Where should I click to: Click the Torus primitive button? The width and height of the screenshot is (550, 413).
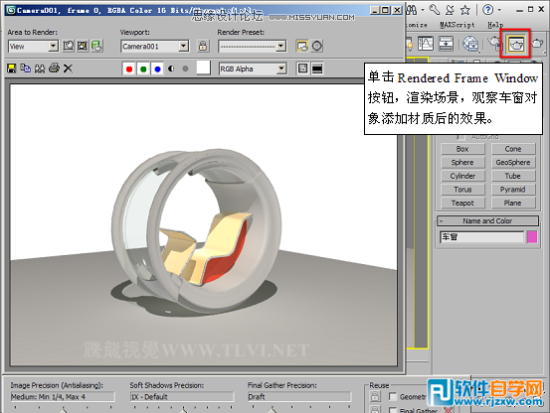(462, 190)
